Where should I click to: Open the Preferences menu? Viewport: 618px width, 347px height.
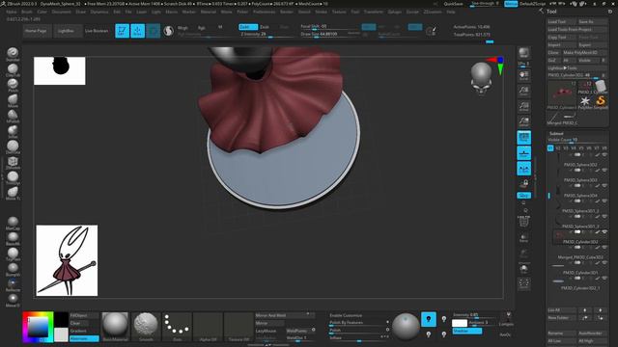point(264,12)
